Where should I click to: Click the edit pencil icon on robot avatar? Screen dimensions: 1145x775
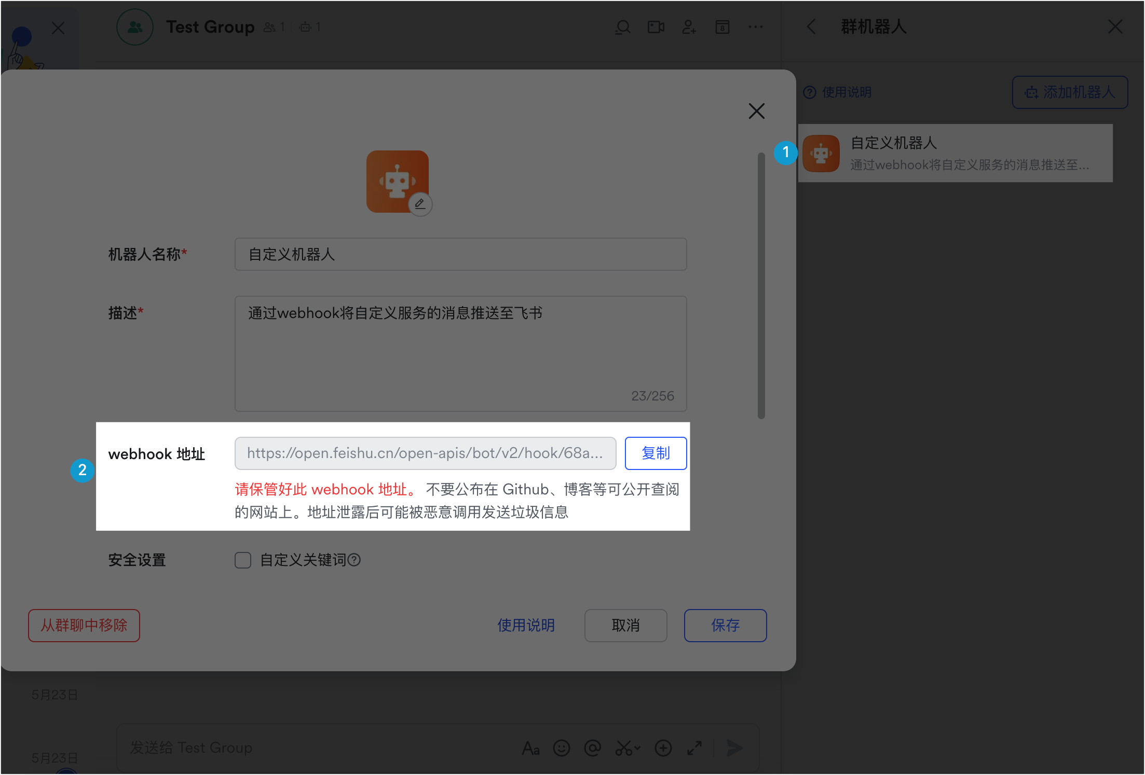(420, 204)
